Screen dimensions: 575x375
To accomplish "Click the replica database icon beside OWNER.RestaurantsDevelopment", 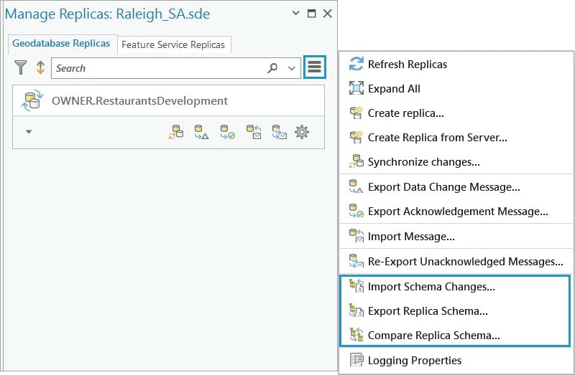I will (32, 100).
